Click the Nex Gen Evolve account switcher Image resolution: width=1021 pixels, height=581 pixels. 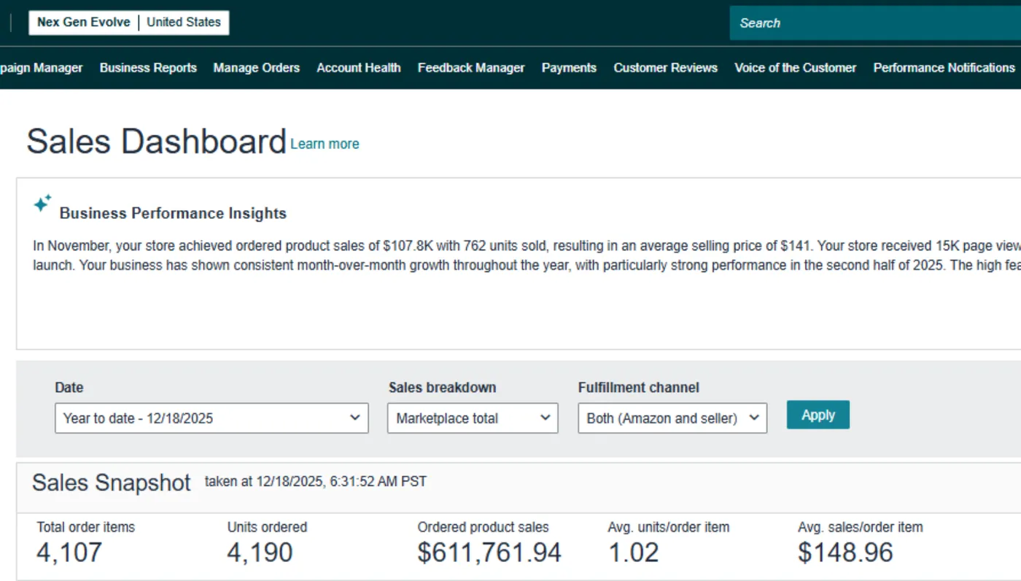(x=129, y=23)
